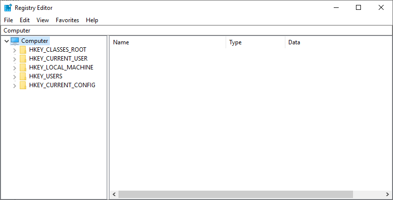Viewport: 393px width, 200px height.
Task: Click the Computer monitor icon in tree
Action: click(x=15, y=41)
